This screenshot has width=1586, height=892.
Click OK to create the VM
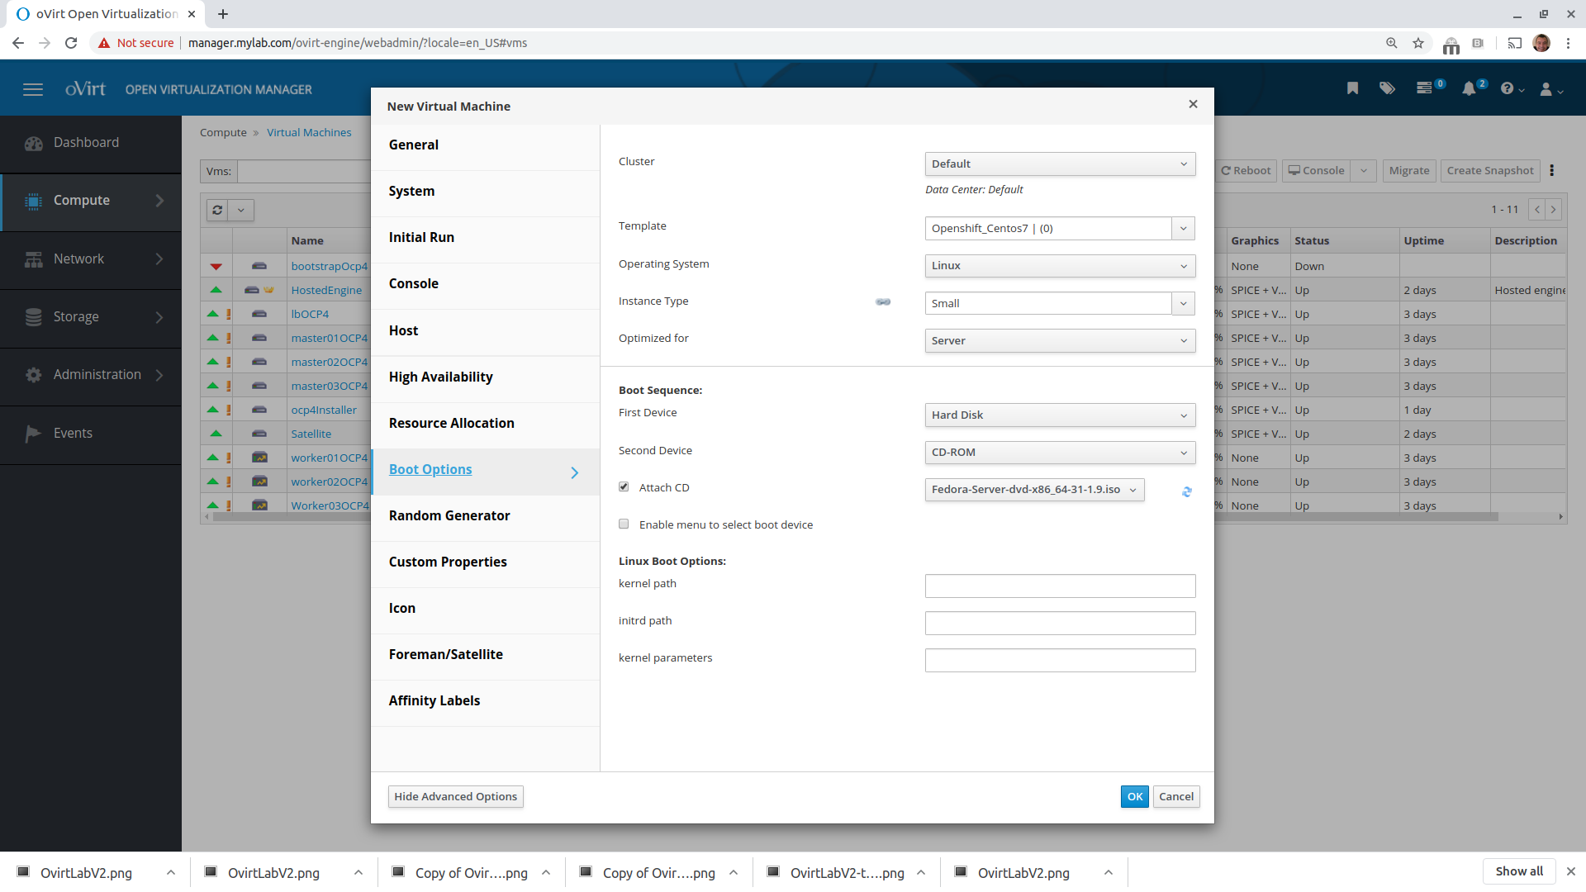pos(1135,796)
